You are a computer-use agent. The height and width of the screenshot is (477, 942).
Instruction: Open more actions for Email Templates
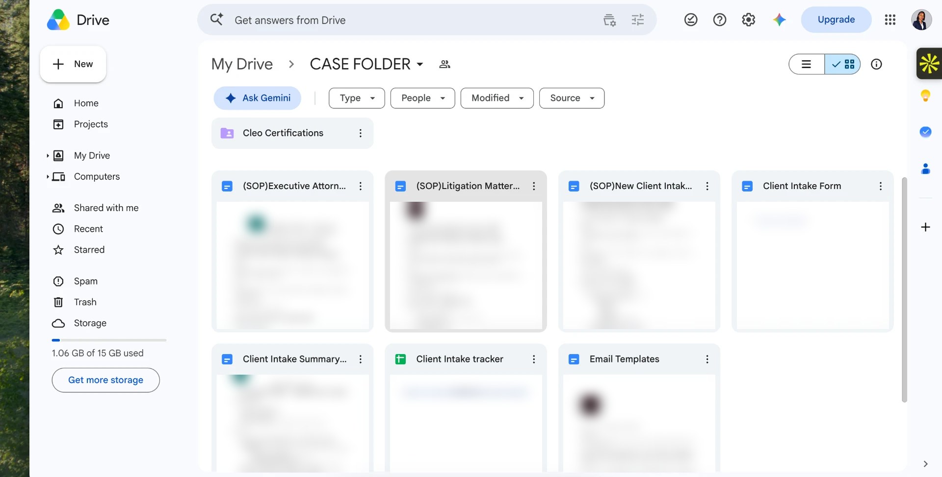(707, 359)
